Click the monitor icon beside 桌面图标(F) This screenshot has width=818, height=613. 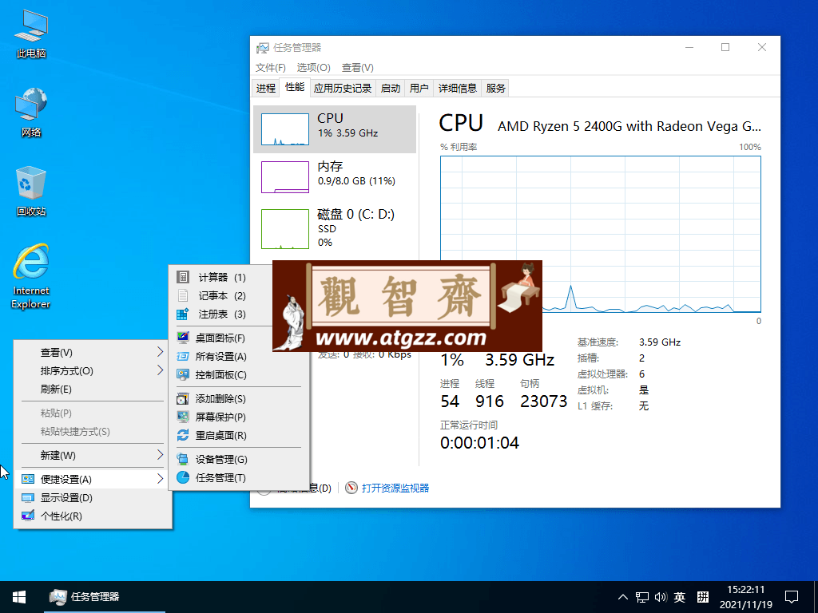[x=183, y=338]
